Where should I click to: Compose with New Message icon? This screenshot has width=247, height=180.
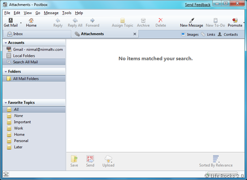(192, 20)
